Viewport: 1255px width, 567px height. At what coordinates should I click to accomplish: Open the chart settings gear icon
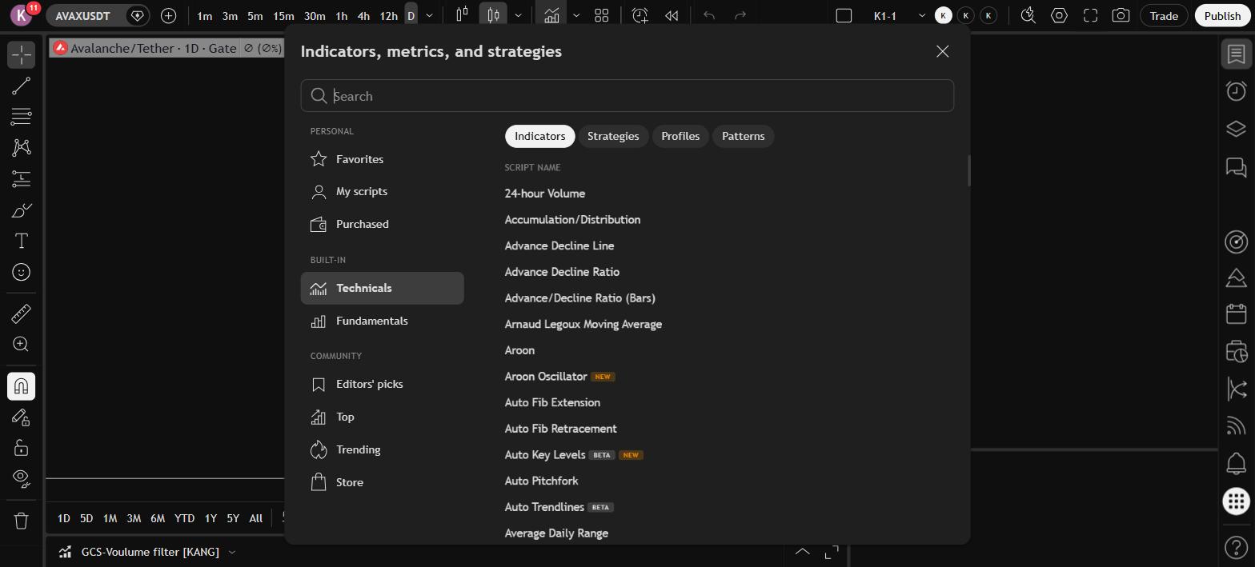click(1059, 15)
